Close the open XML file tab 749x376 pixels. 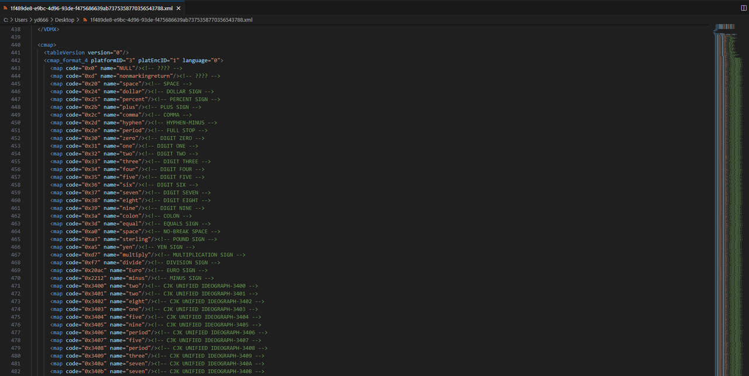177,8
